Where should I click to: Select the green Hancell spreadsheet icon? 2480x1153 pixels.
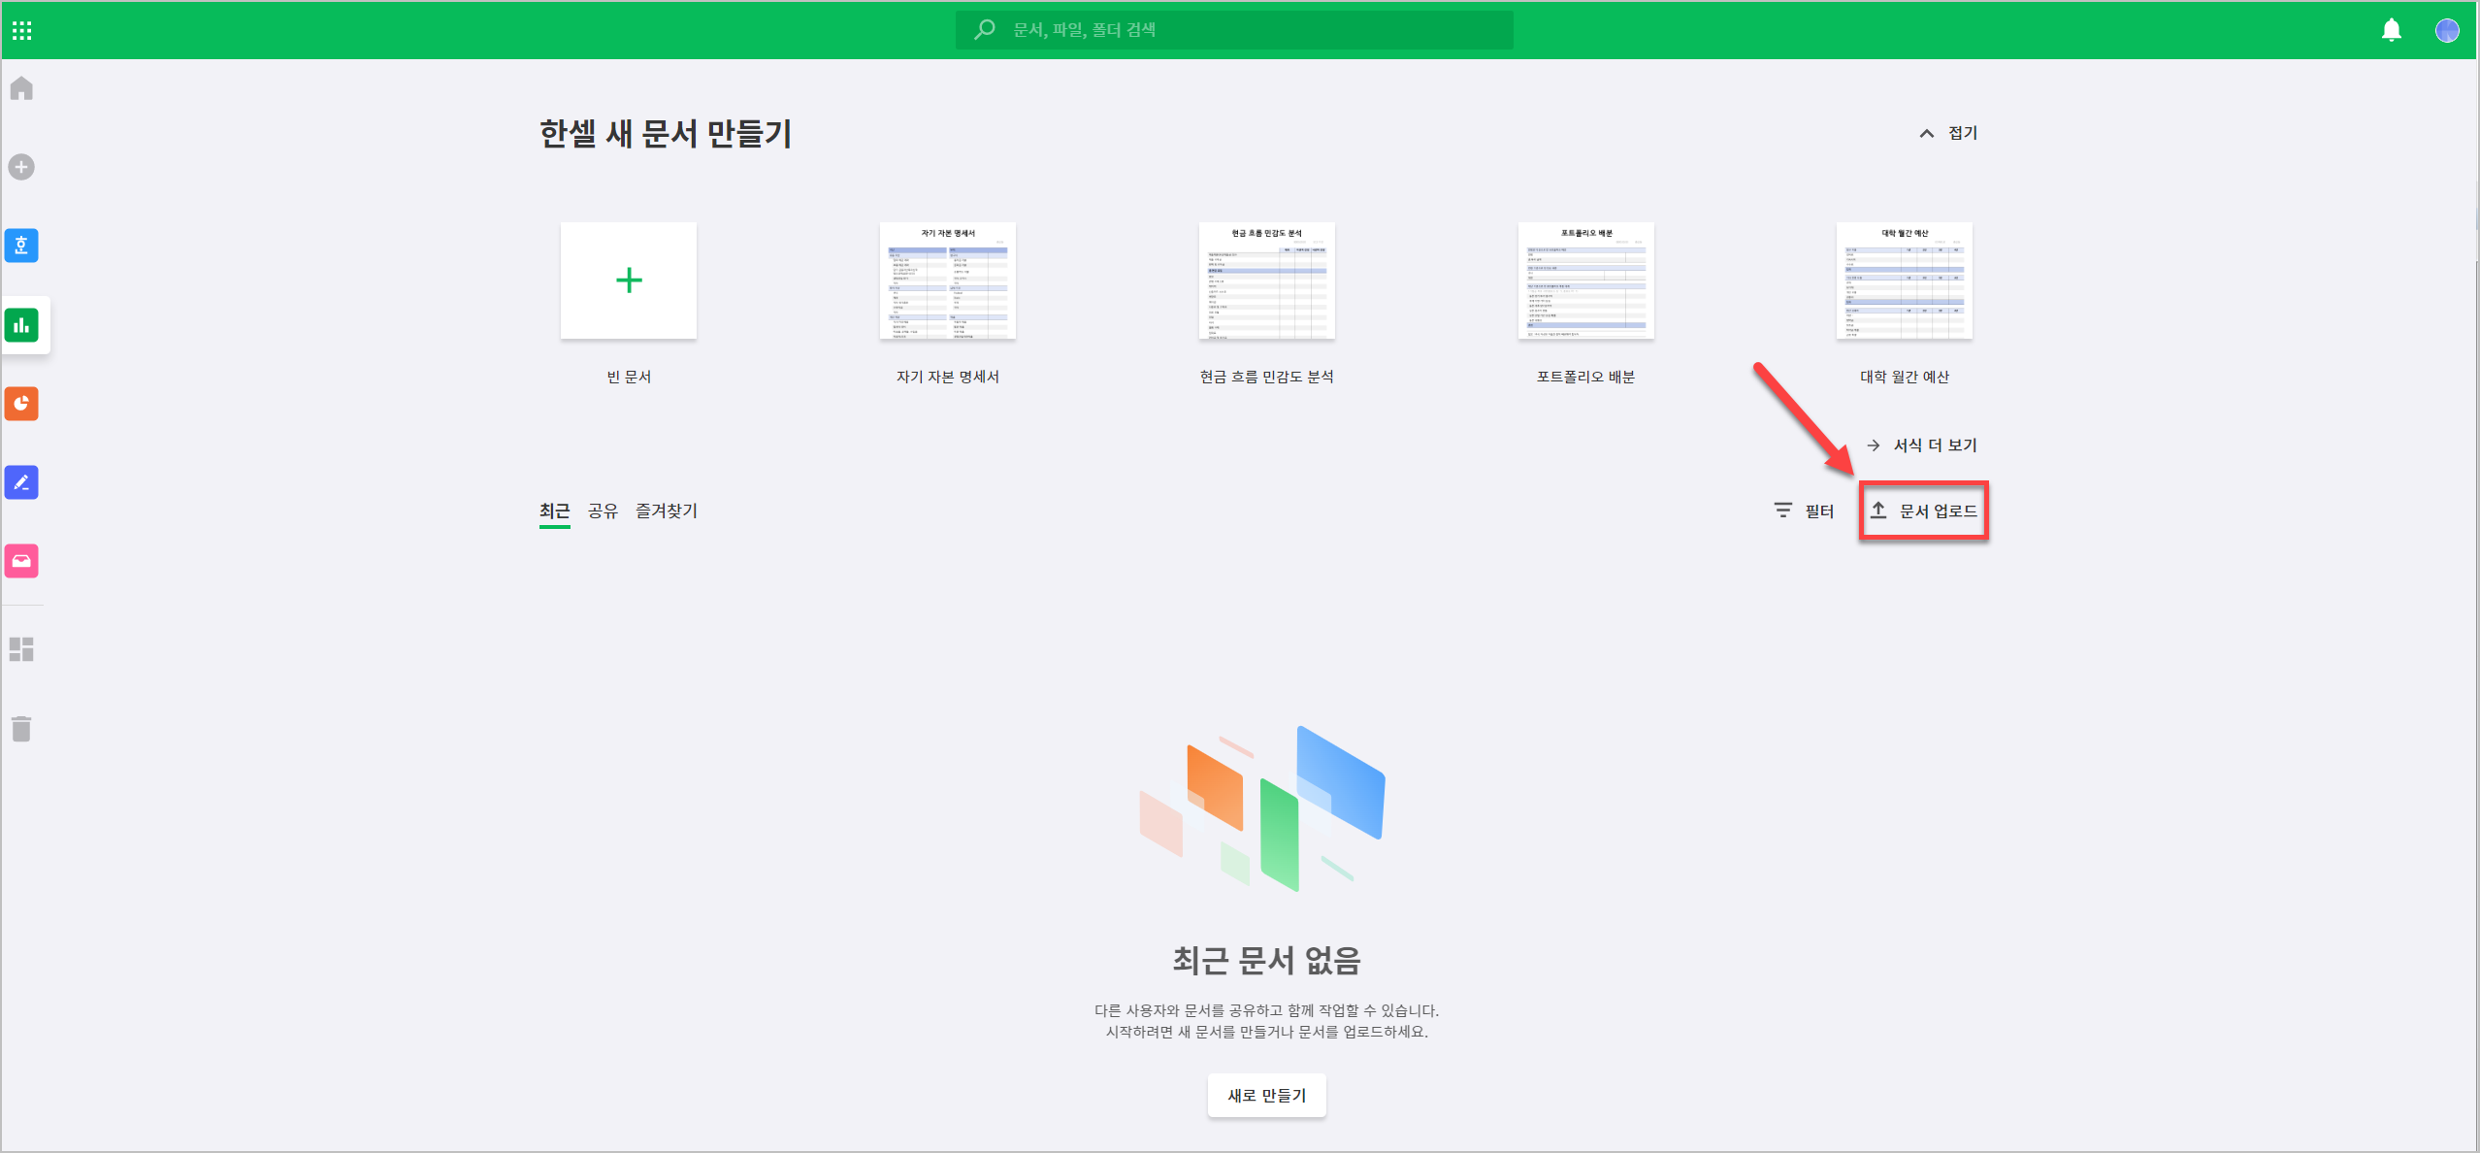[21, 325]
